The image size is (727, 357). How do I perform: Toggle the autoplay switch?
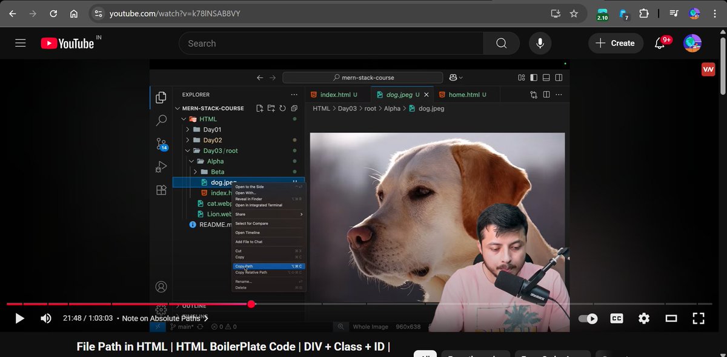(588, 318)
